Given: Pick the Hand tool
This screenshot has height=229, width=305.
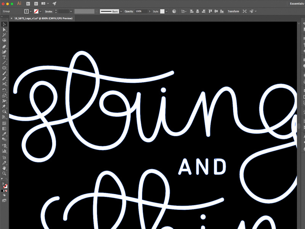Looking at the screenshot, I should (x=4, y=168).
